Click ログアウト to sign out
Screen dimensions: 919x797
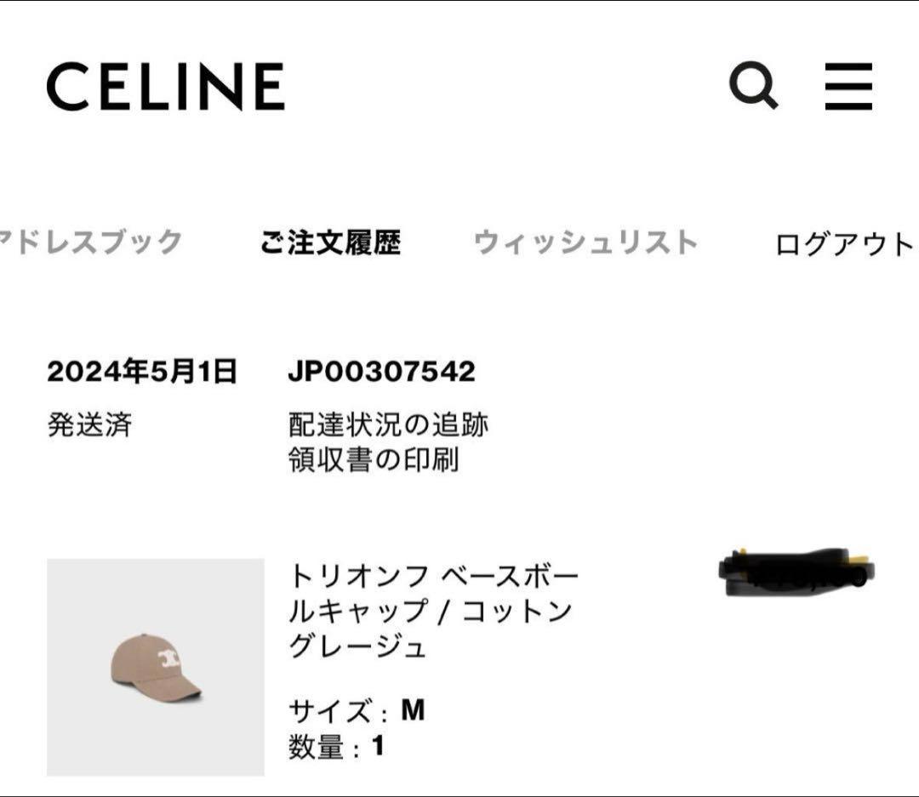(x=843, y=241)
